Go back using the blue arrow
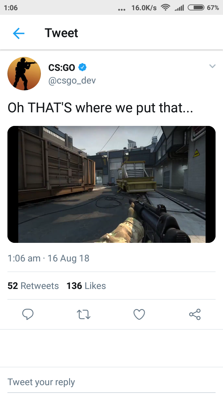The height and width of the screenshot is (396, 223). pyautogui.click(x=19, y=33)
